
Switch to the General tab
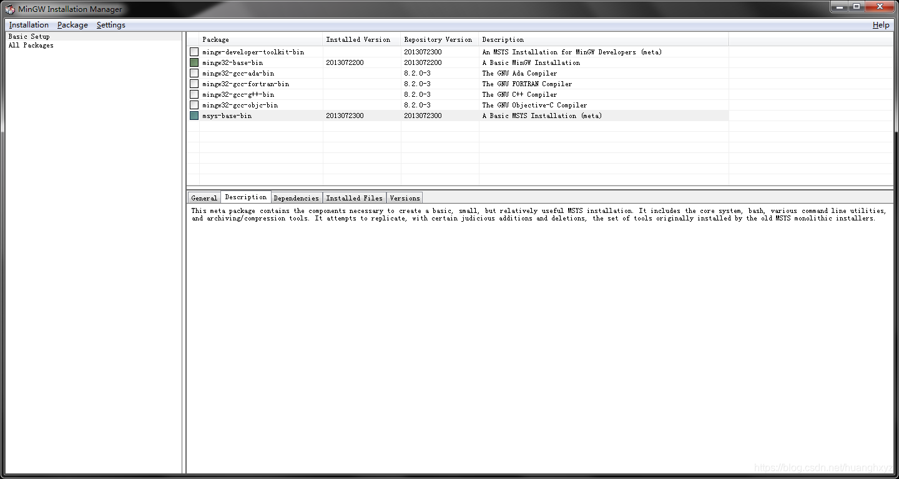[x=204, y=197]
